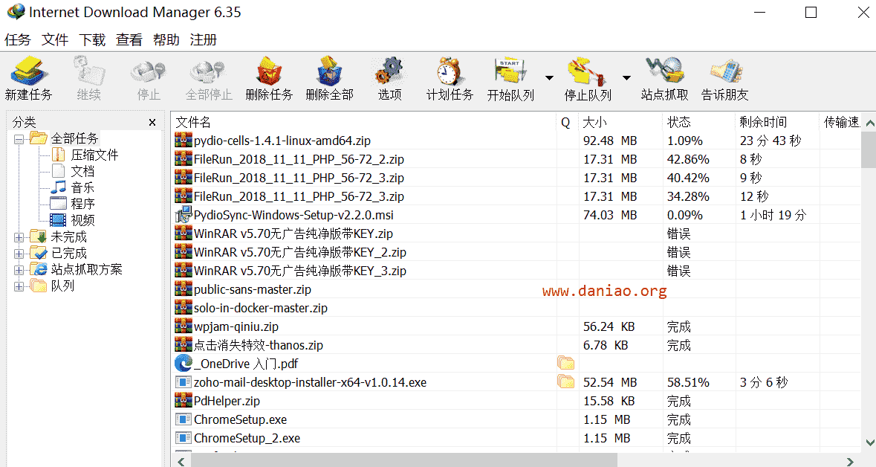Open the 开始队列 dropdown arrow
Viewport: 876px width, 467px height.
tap(549, 78)
